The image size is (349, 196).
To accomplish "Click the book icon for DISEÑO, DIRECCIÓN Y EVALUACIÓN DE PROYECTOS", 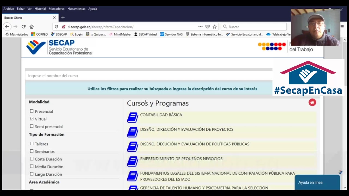I will (x=133, y=132).
